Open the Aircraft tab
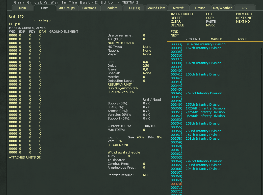 click(x=178, y=8)
